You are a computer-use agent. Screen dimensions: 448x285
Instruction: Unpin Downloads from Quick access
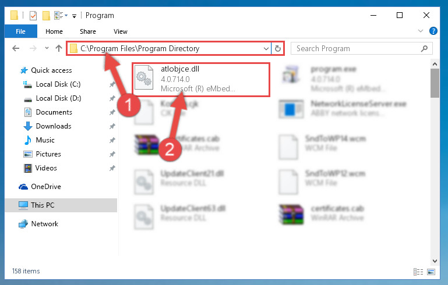point(112,126)
